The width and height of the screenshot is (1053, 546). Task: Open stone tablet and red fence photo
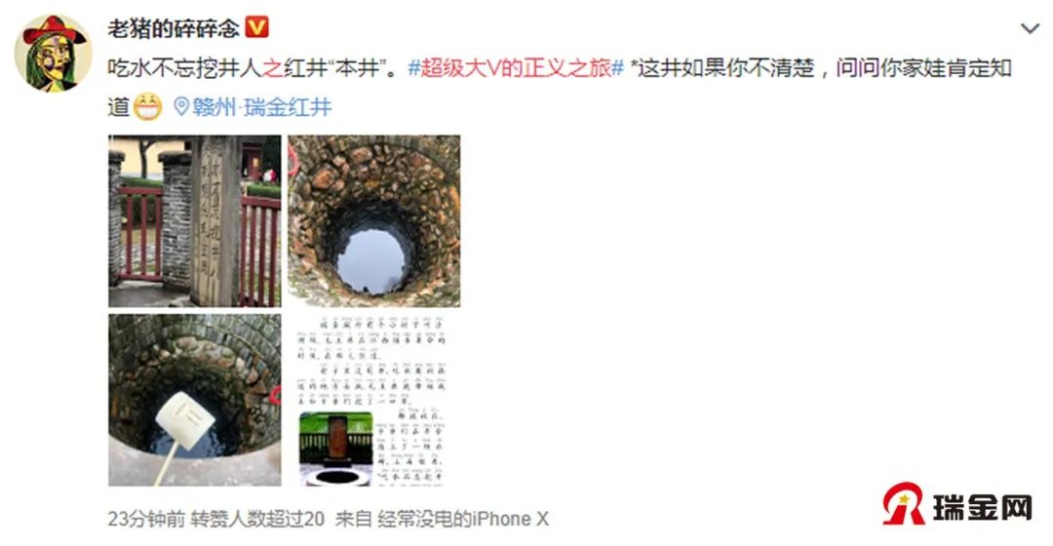point(195,221)
